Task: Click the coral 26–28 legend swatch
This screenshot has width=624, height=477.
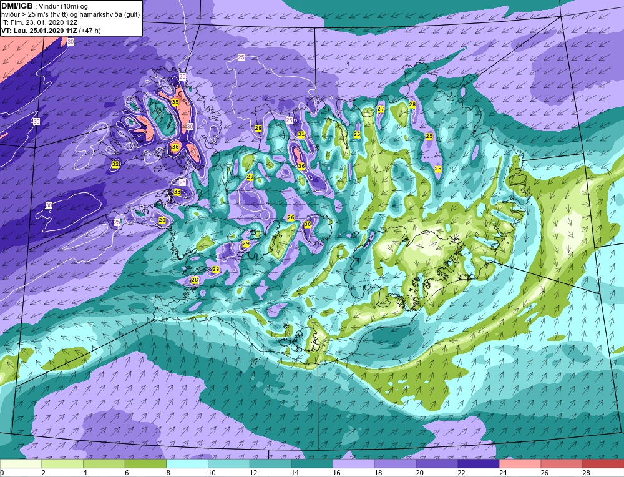Action: pos(562,463)
